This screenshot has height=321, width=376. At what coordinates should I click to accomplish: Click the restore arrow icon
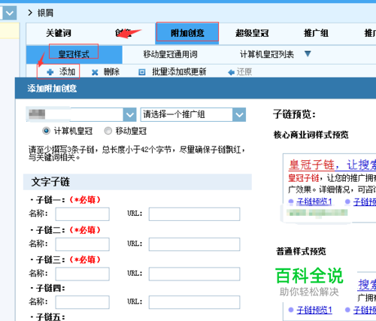click(231, 72)
